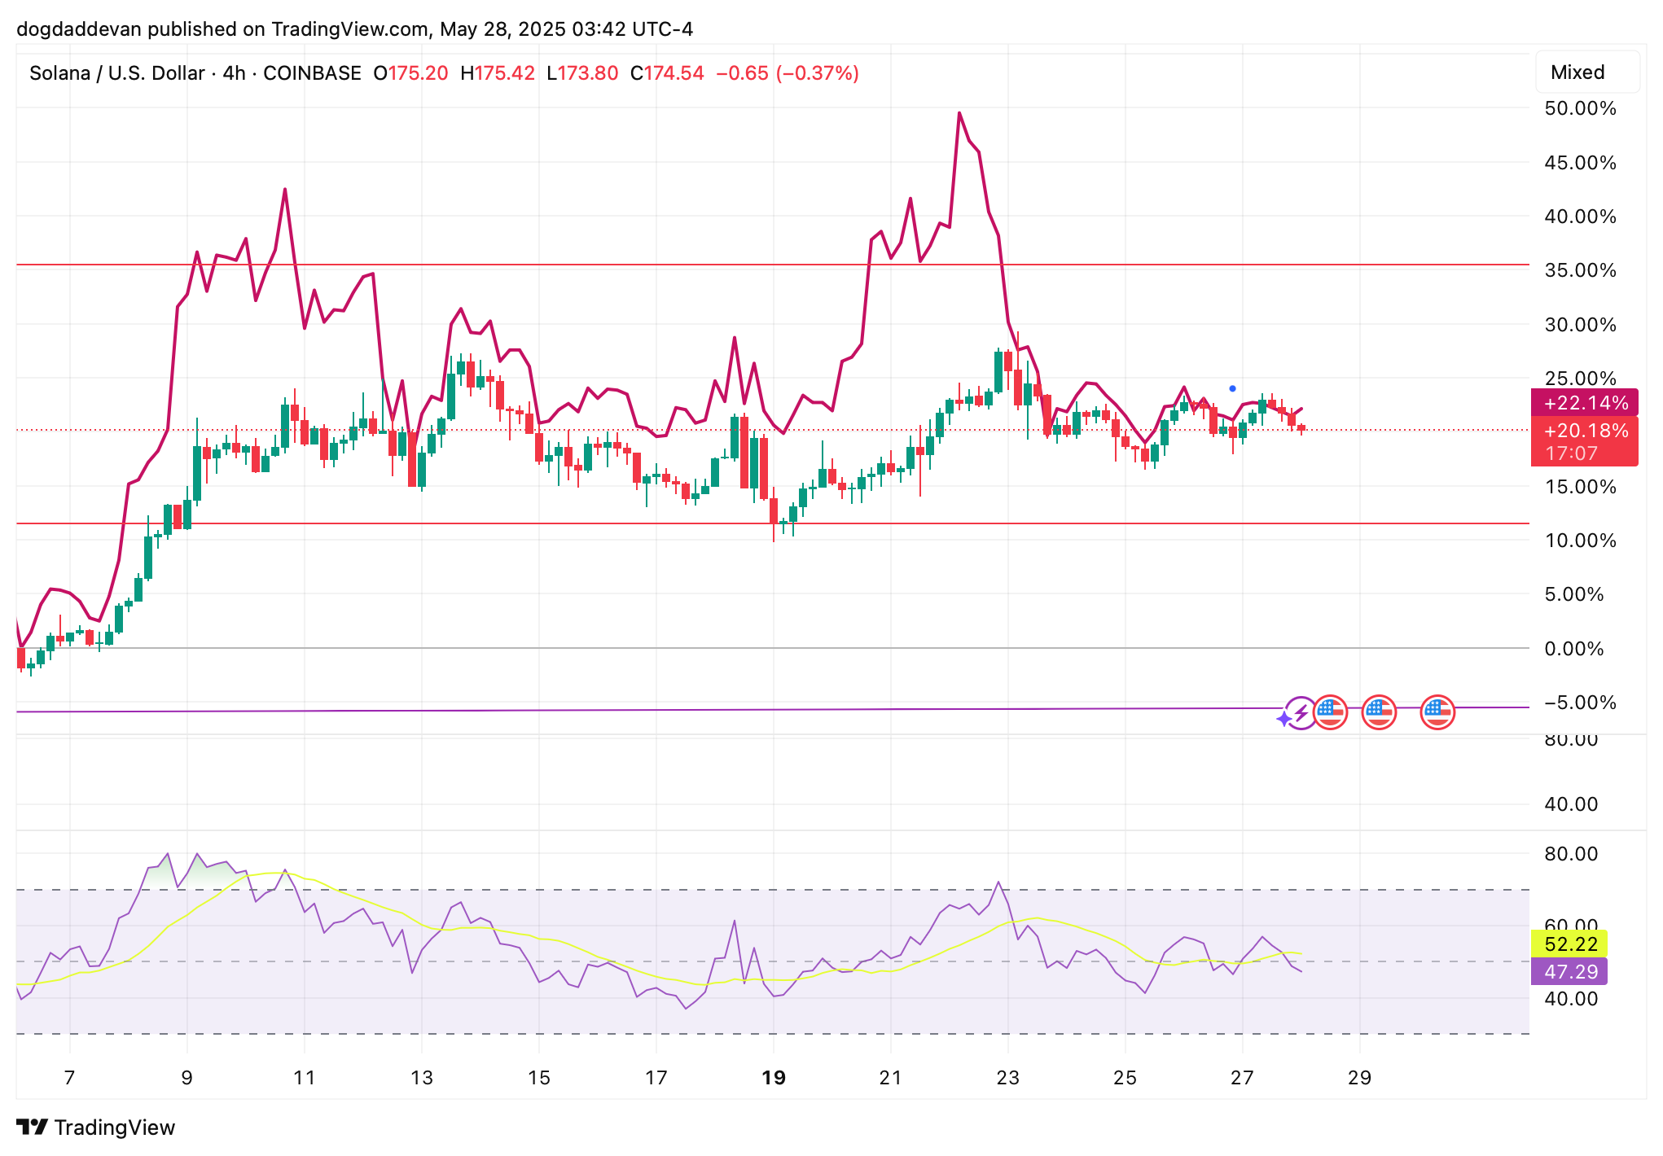Click the first US flag event marker

coord(1331,713)
